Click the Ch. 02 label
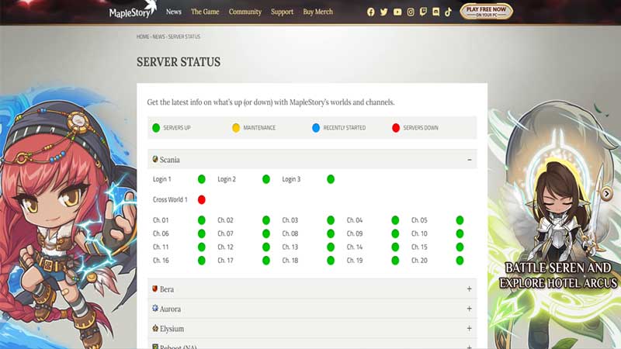Screen dimensions: 621x349 click(x=225, y=220)
